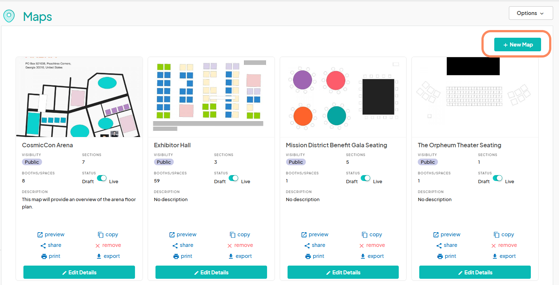Click the Maps location pin icon
The image size is (559, 285).
pos(9,16)
